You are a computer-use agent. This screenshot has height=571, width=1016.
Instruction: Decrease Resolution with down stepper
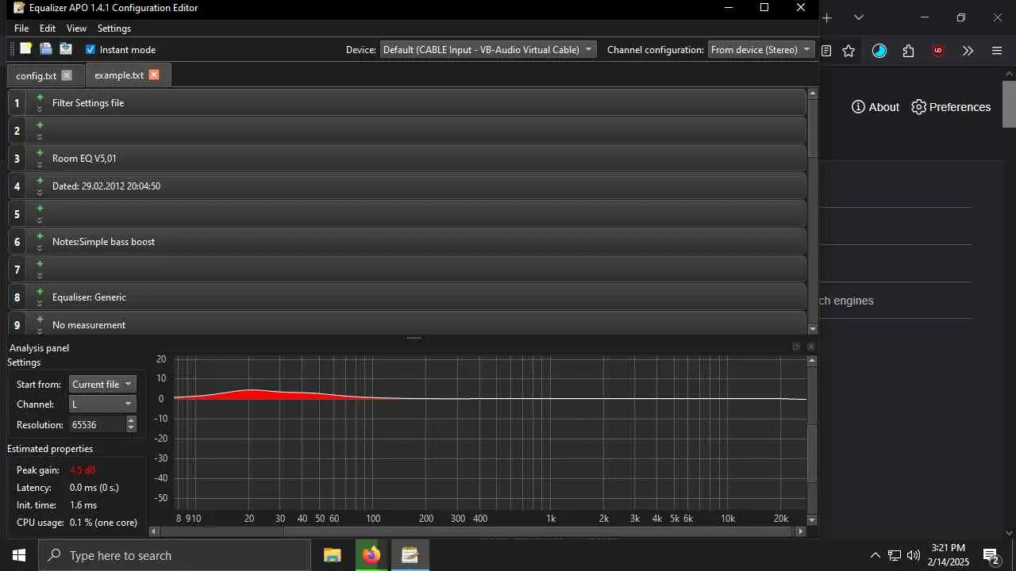click(x=131, y=429)
